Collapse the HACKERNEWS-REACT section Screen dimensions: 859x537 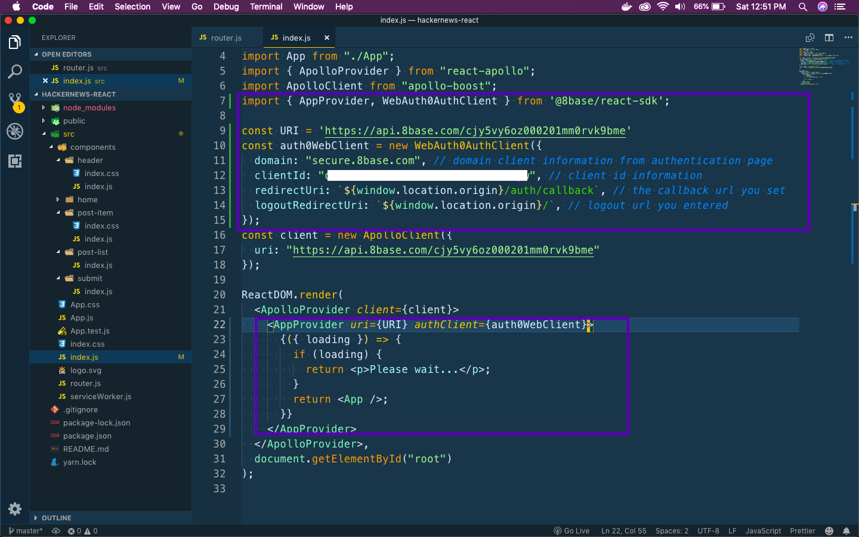click(x=110, y=94)
